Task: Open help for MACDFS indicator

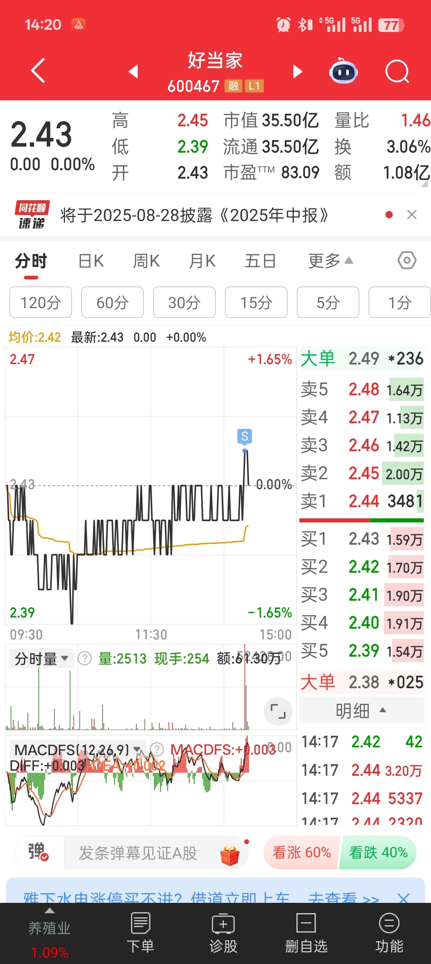Action: click(x=157, y=749)
